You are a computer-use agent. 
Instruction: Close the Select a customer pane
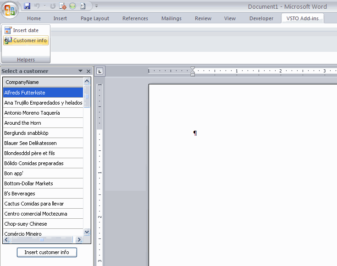[88, 71]
